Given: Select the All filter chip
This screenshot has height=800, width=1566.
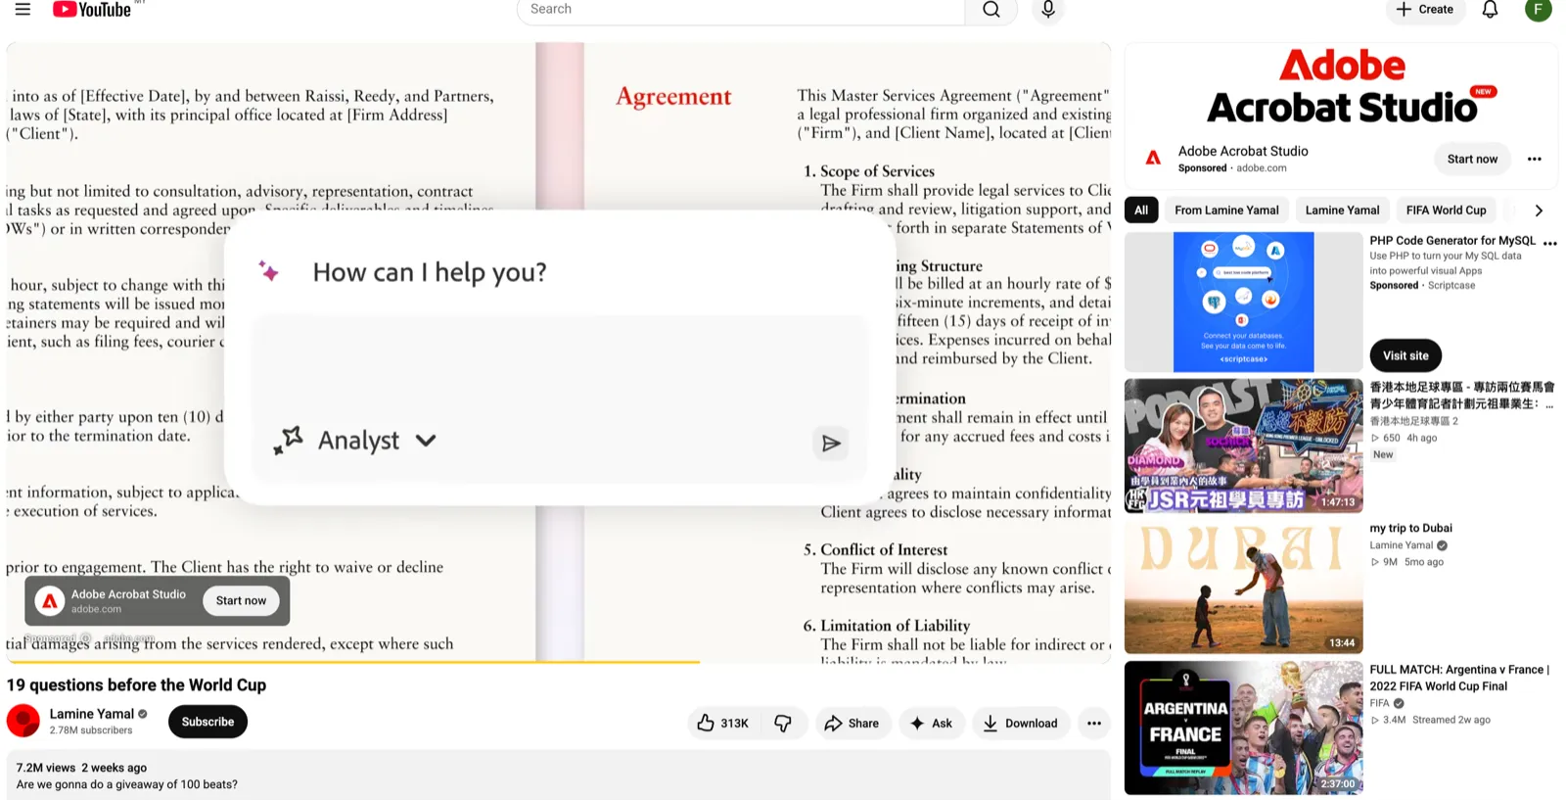Looking at the screenshot, I should [1141, 210].
